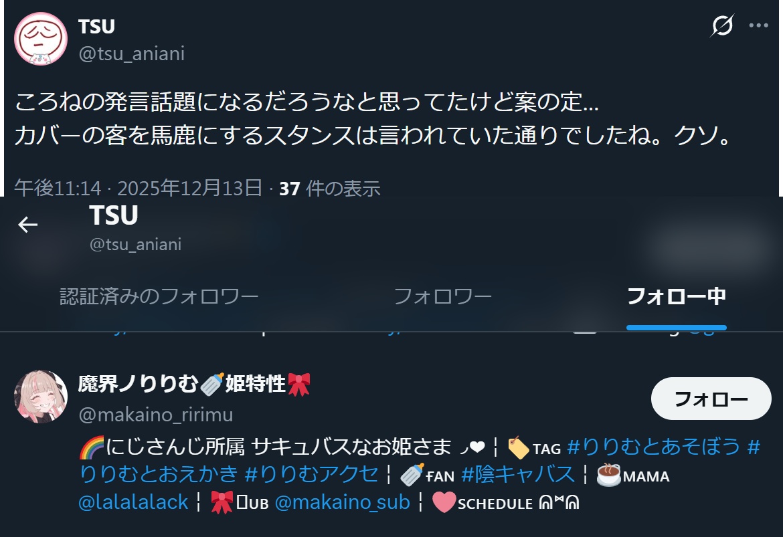The image size is (783, 537).
Task: Click the Grok slashed-circle icon
Action: pyautogui.click(x=722, y=26)
